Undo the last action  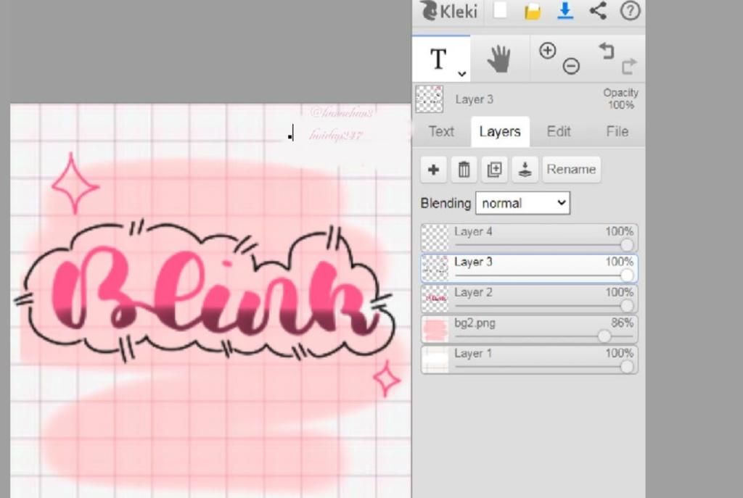coord(606,51)
